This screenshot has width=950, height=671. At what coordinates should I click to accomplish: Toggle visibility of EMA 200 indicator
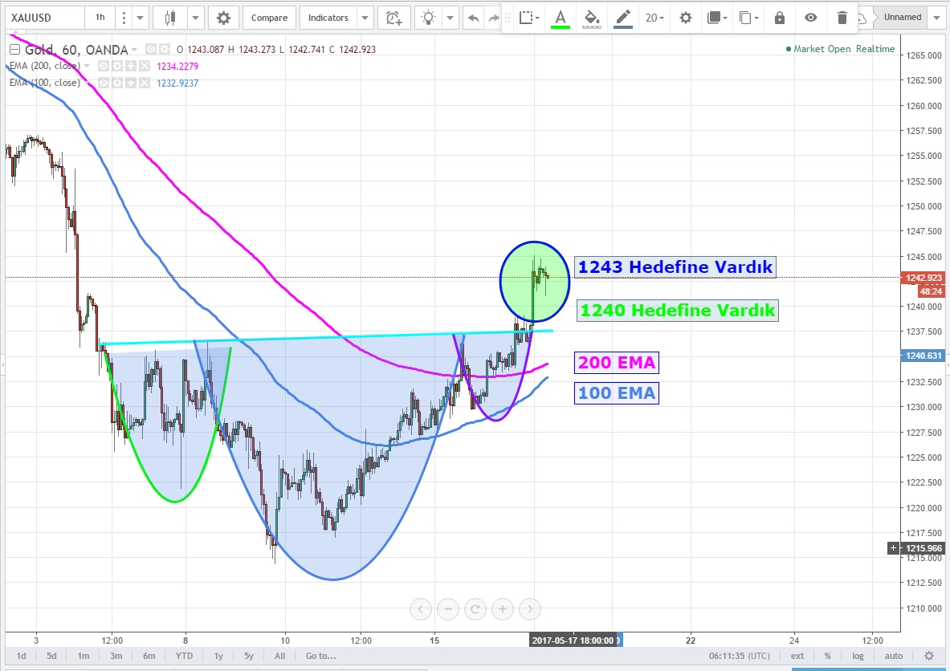click(103, 66)
